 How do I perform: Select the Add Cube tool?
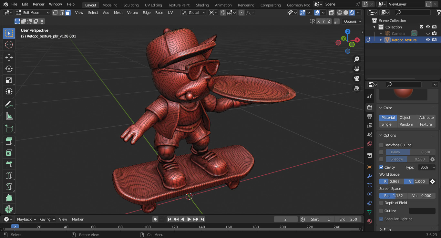click(x=9, y=129)
